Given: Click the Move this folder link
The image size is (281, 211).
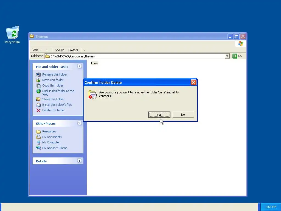Looking at the screenshot, I should click(x=53, y=80).
